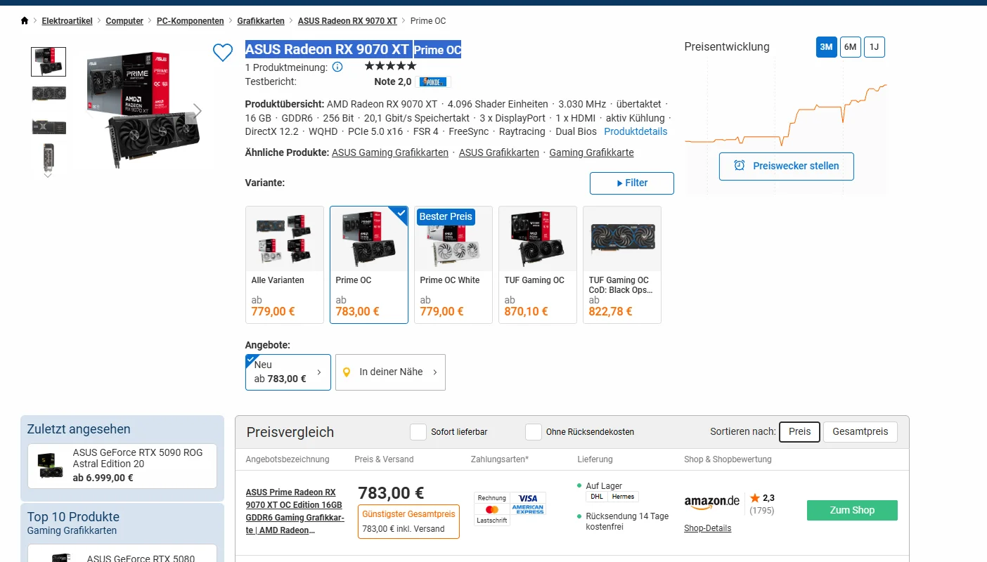Click the Prime OC title suffix
The height and width of the screenshot is (562, 987).
[x=437, y=50]
